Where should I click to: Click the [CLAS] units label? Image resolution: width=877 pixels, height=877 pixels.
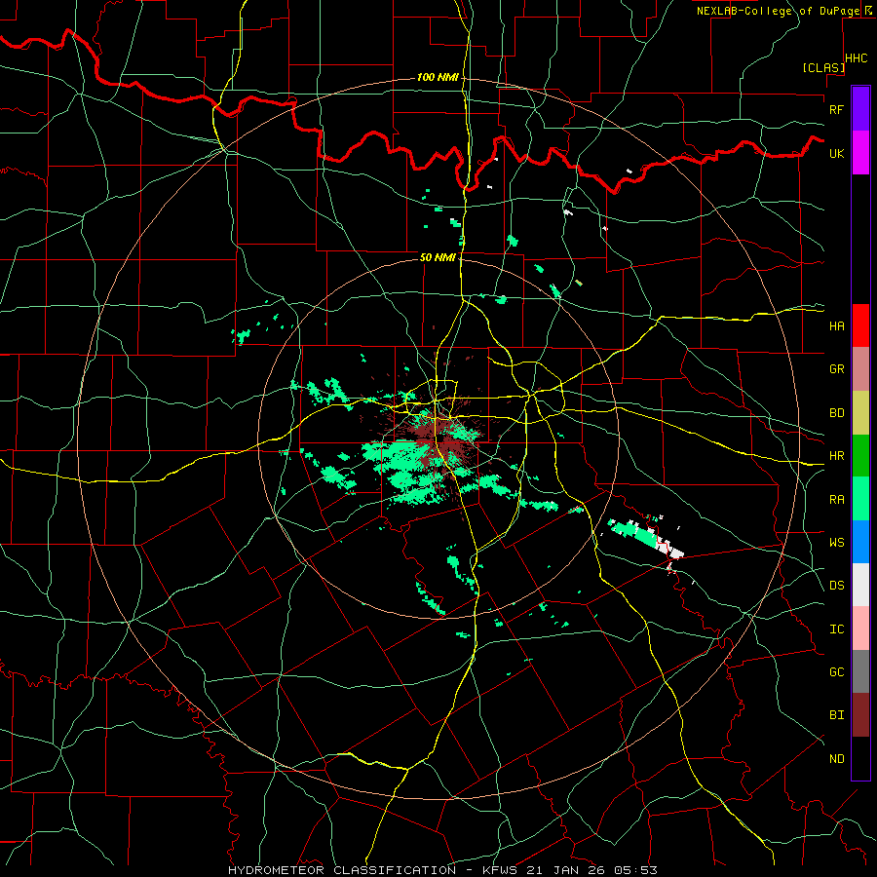[822, 67]
